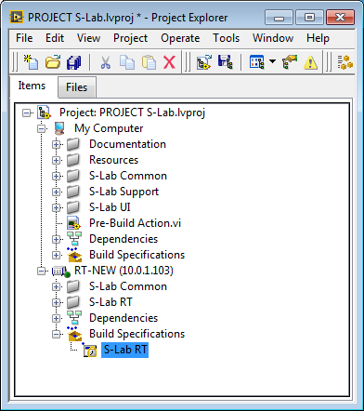Open the Project menu
The height and width of the screenshot is (411, 364).
[x=130, y=38]
